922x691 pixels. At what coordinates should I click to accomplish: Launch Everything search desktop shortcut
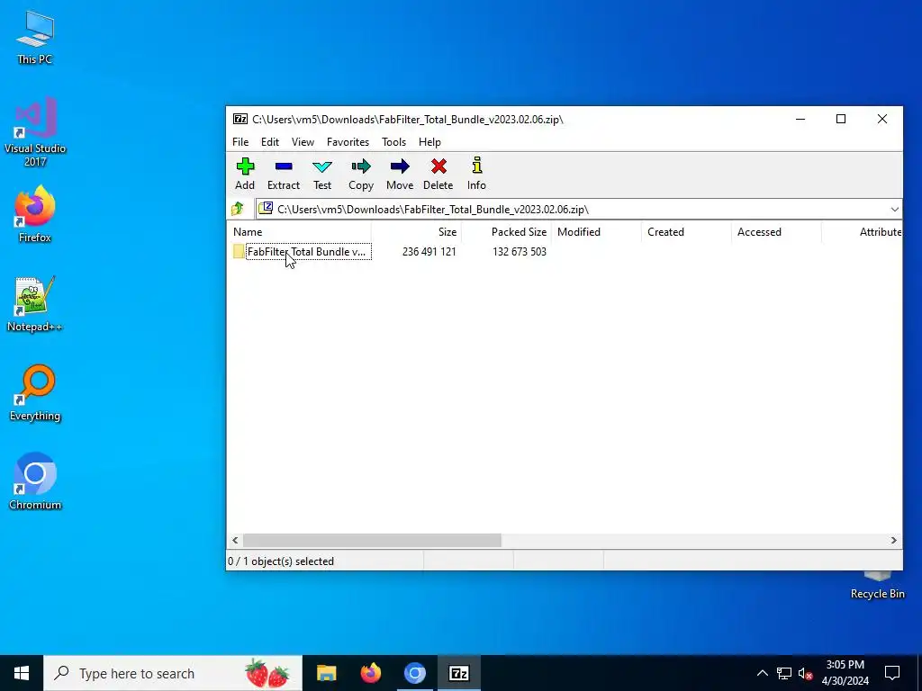click(35, 393)
